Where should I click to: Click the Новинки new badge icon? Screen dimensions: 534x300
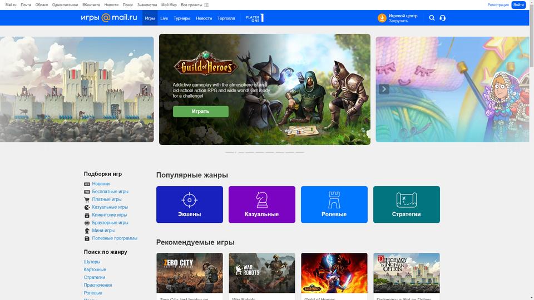pyautogui.click(x=87, y=184)
